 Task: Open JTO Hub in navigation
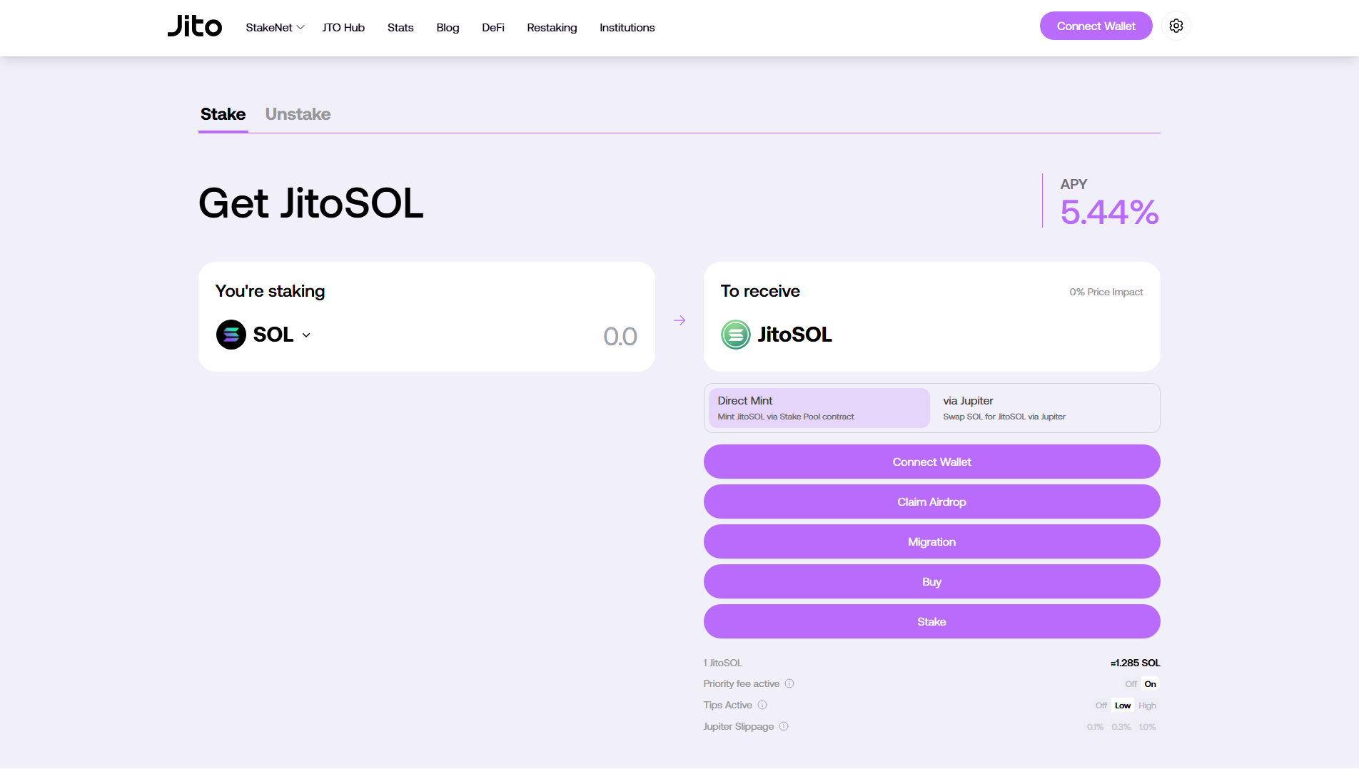(x=343, y=27)
